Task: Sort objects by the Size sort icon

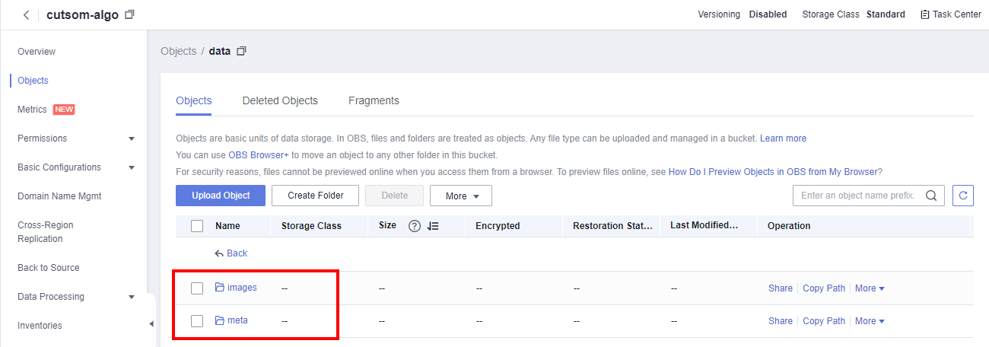Action: [x=434, y=226]
